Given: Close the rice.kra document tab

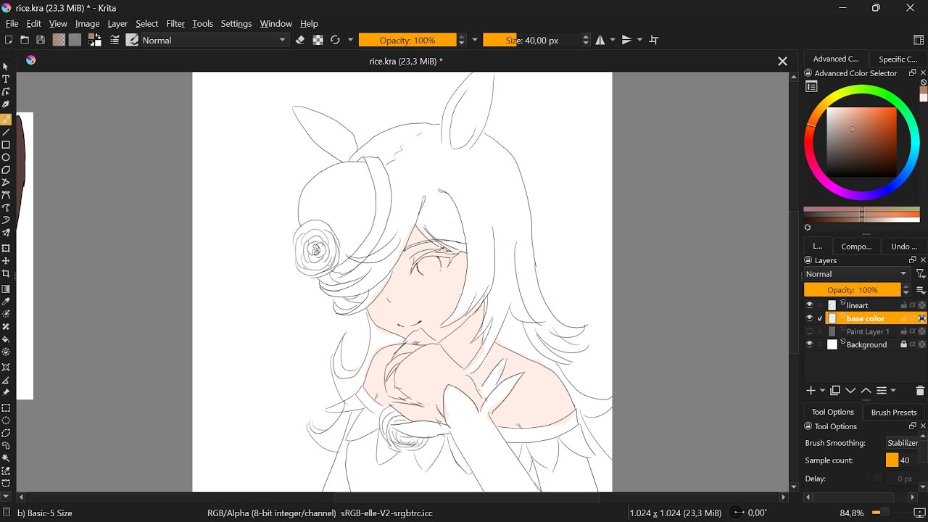Looking at the screenshot, I should [x=782, y=62].
